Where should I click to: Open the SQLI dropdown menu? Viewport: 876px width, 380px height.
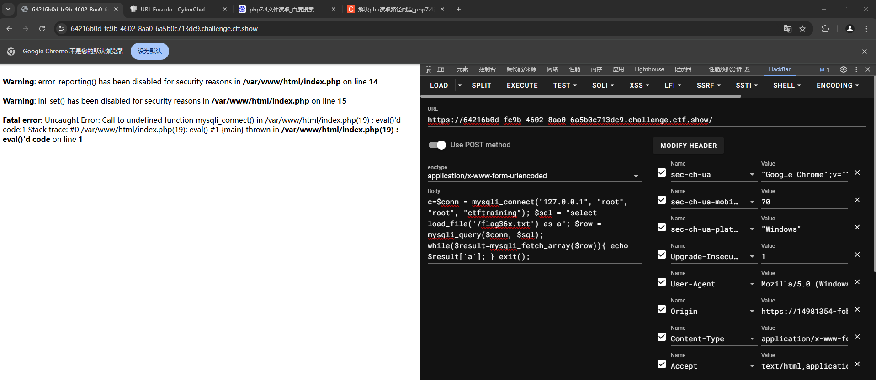(603, 85)
